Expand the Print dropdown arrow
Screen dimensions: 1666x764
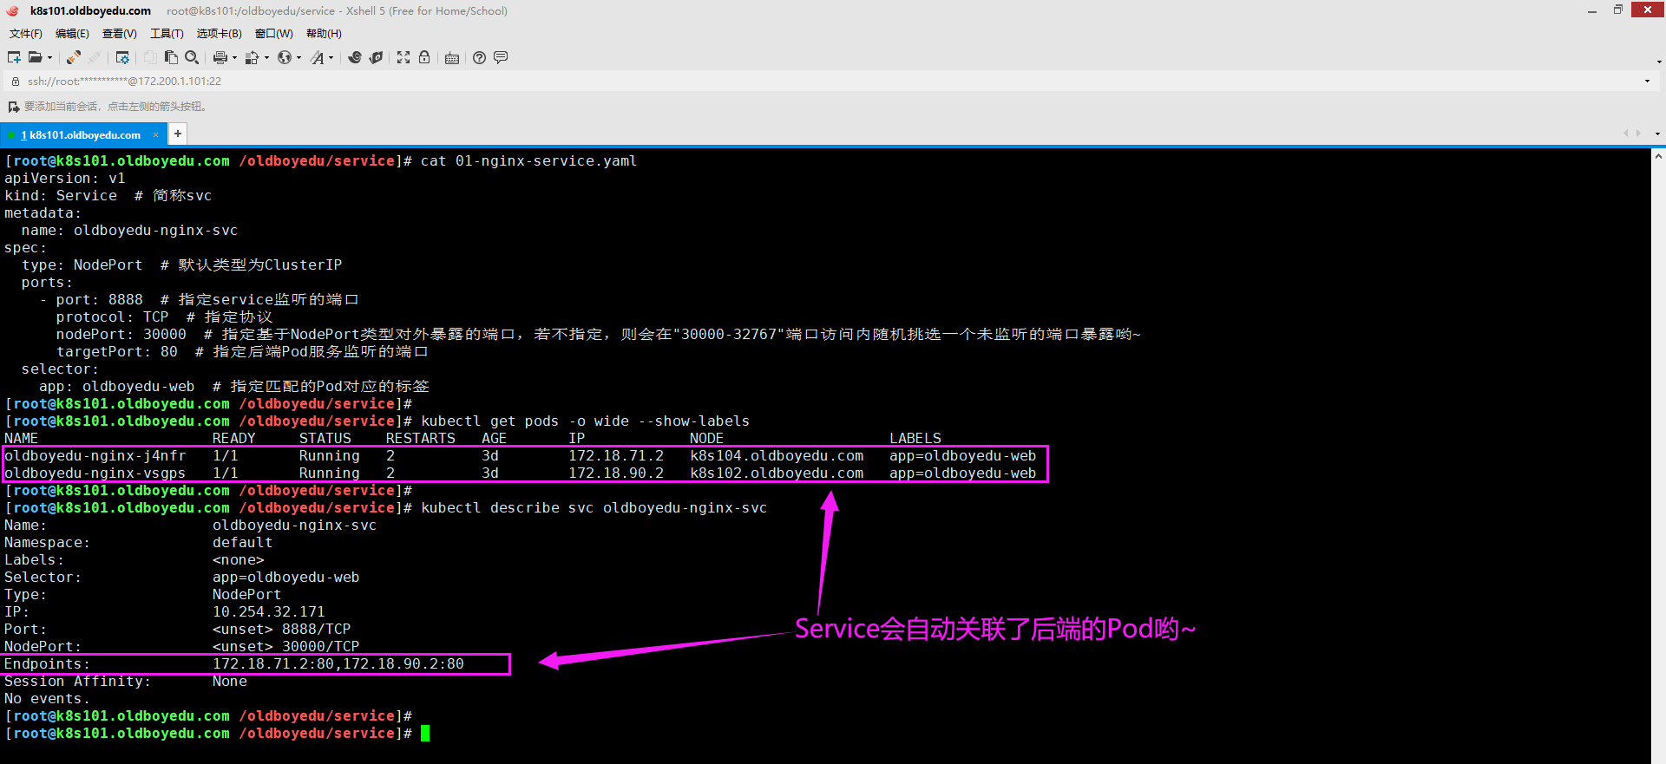tap(234, 58)
